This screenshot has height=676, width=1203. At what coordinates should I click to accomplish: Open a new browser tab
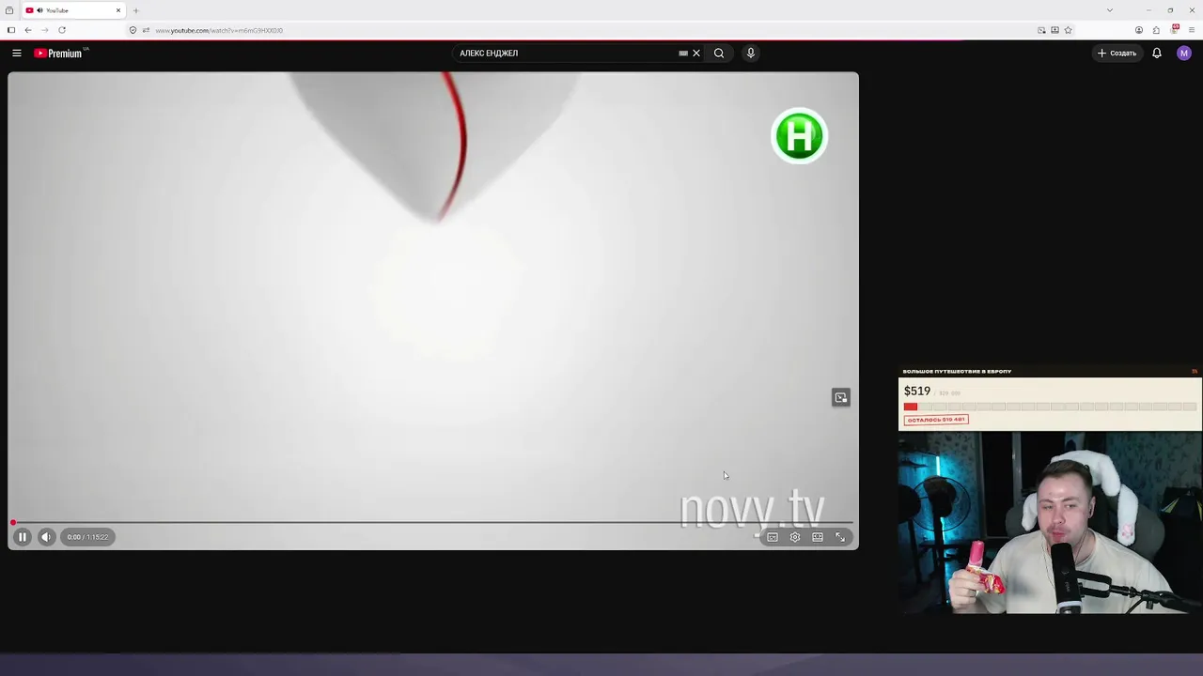click(136, 10)
